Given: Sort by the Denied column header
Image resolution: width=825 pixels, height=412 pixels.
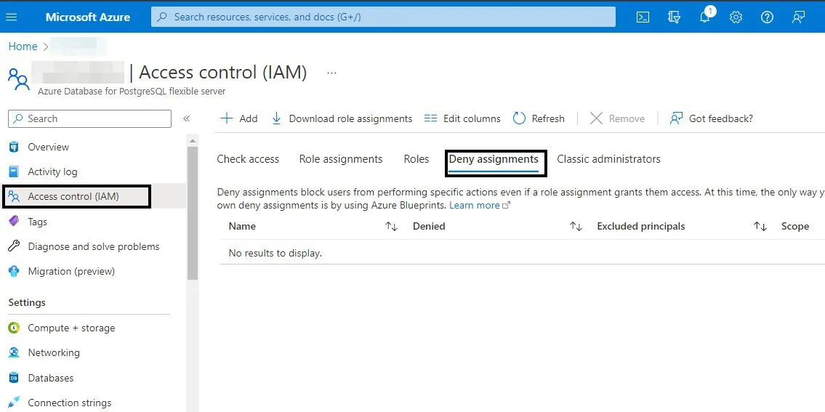Looking at the screenshot, I should tap(429, 226).
